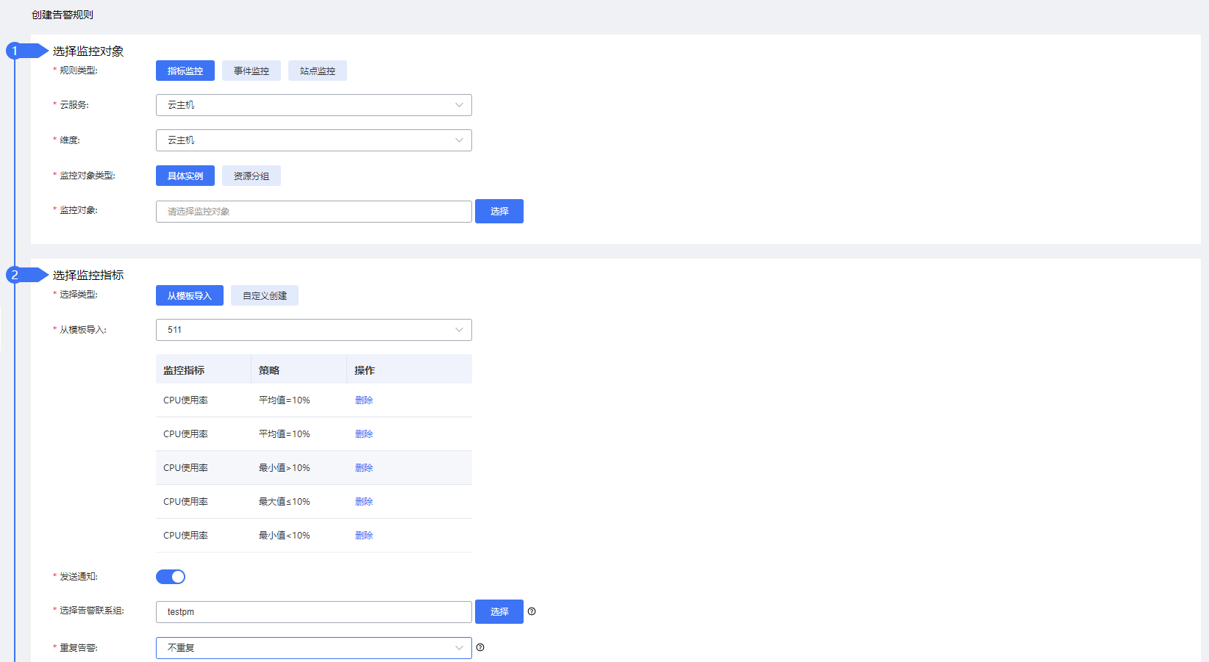Switch to 自定义创建 selection type
This screenshot has width=1209, height=662.
point(265,295)
